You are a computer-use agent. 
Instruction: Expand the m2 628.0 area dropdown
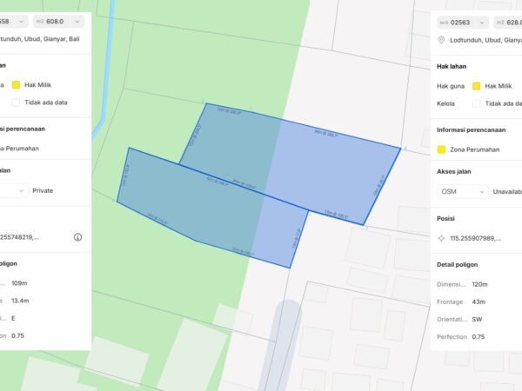(507, 21)
